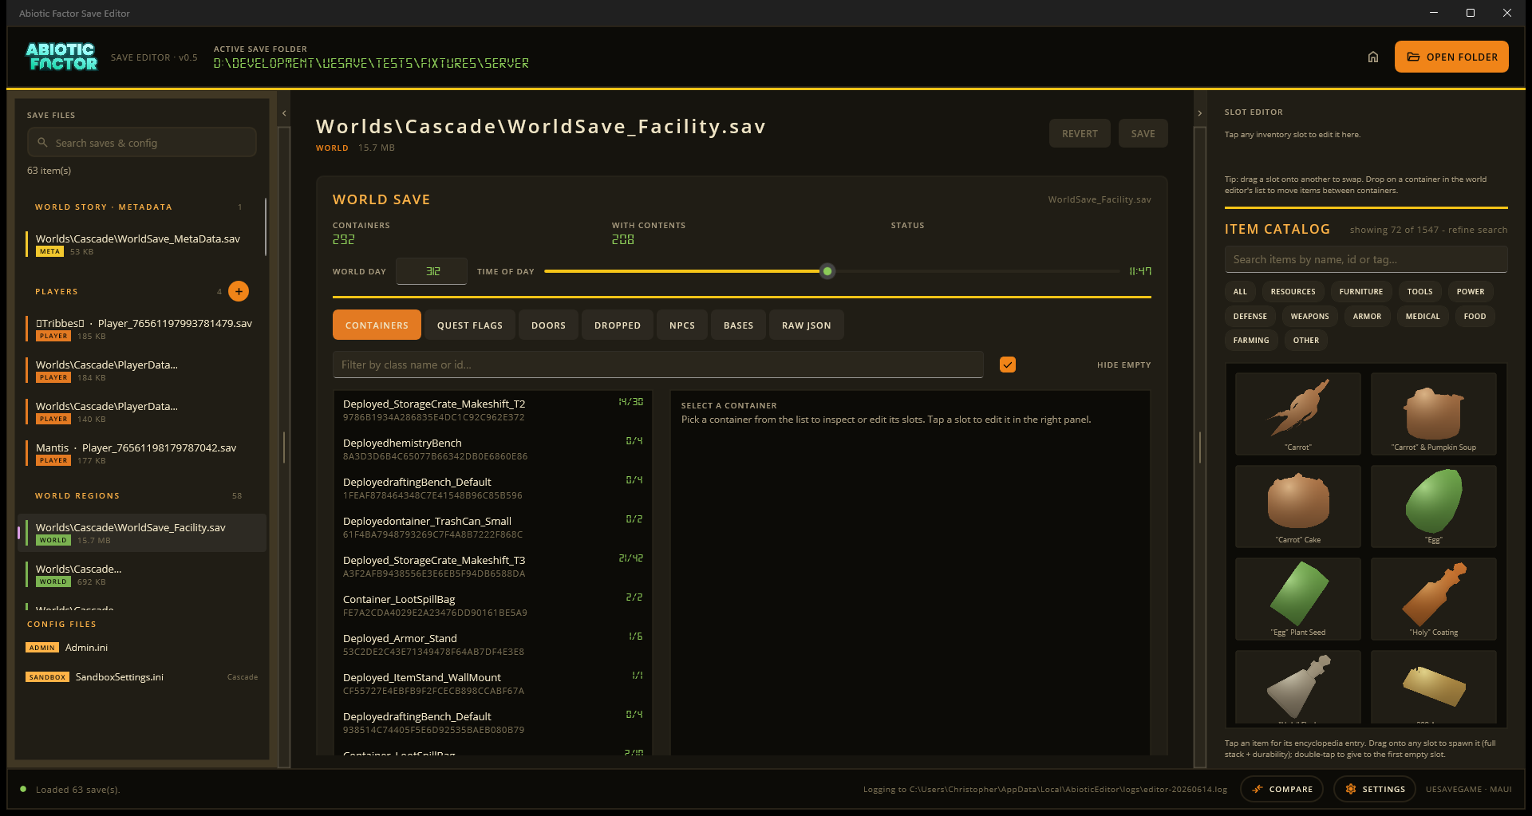Filter catalog by Armor
Screen dimensions: 1532x816
point(1367,317)
